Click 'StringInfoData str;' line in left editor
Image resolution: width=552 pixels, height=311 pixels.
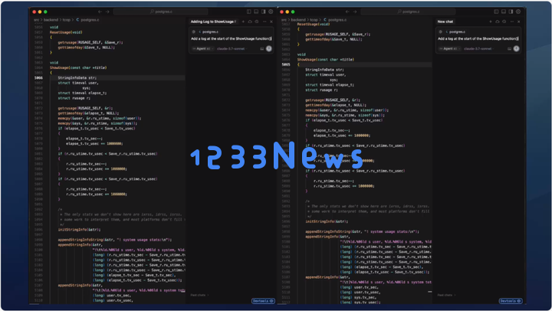click(x=77, y=78)
